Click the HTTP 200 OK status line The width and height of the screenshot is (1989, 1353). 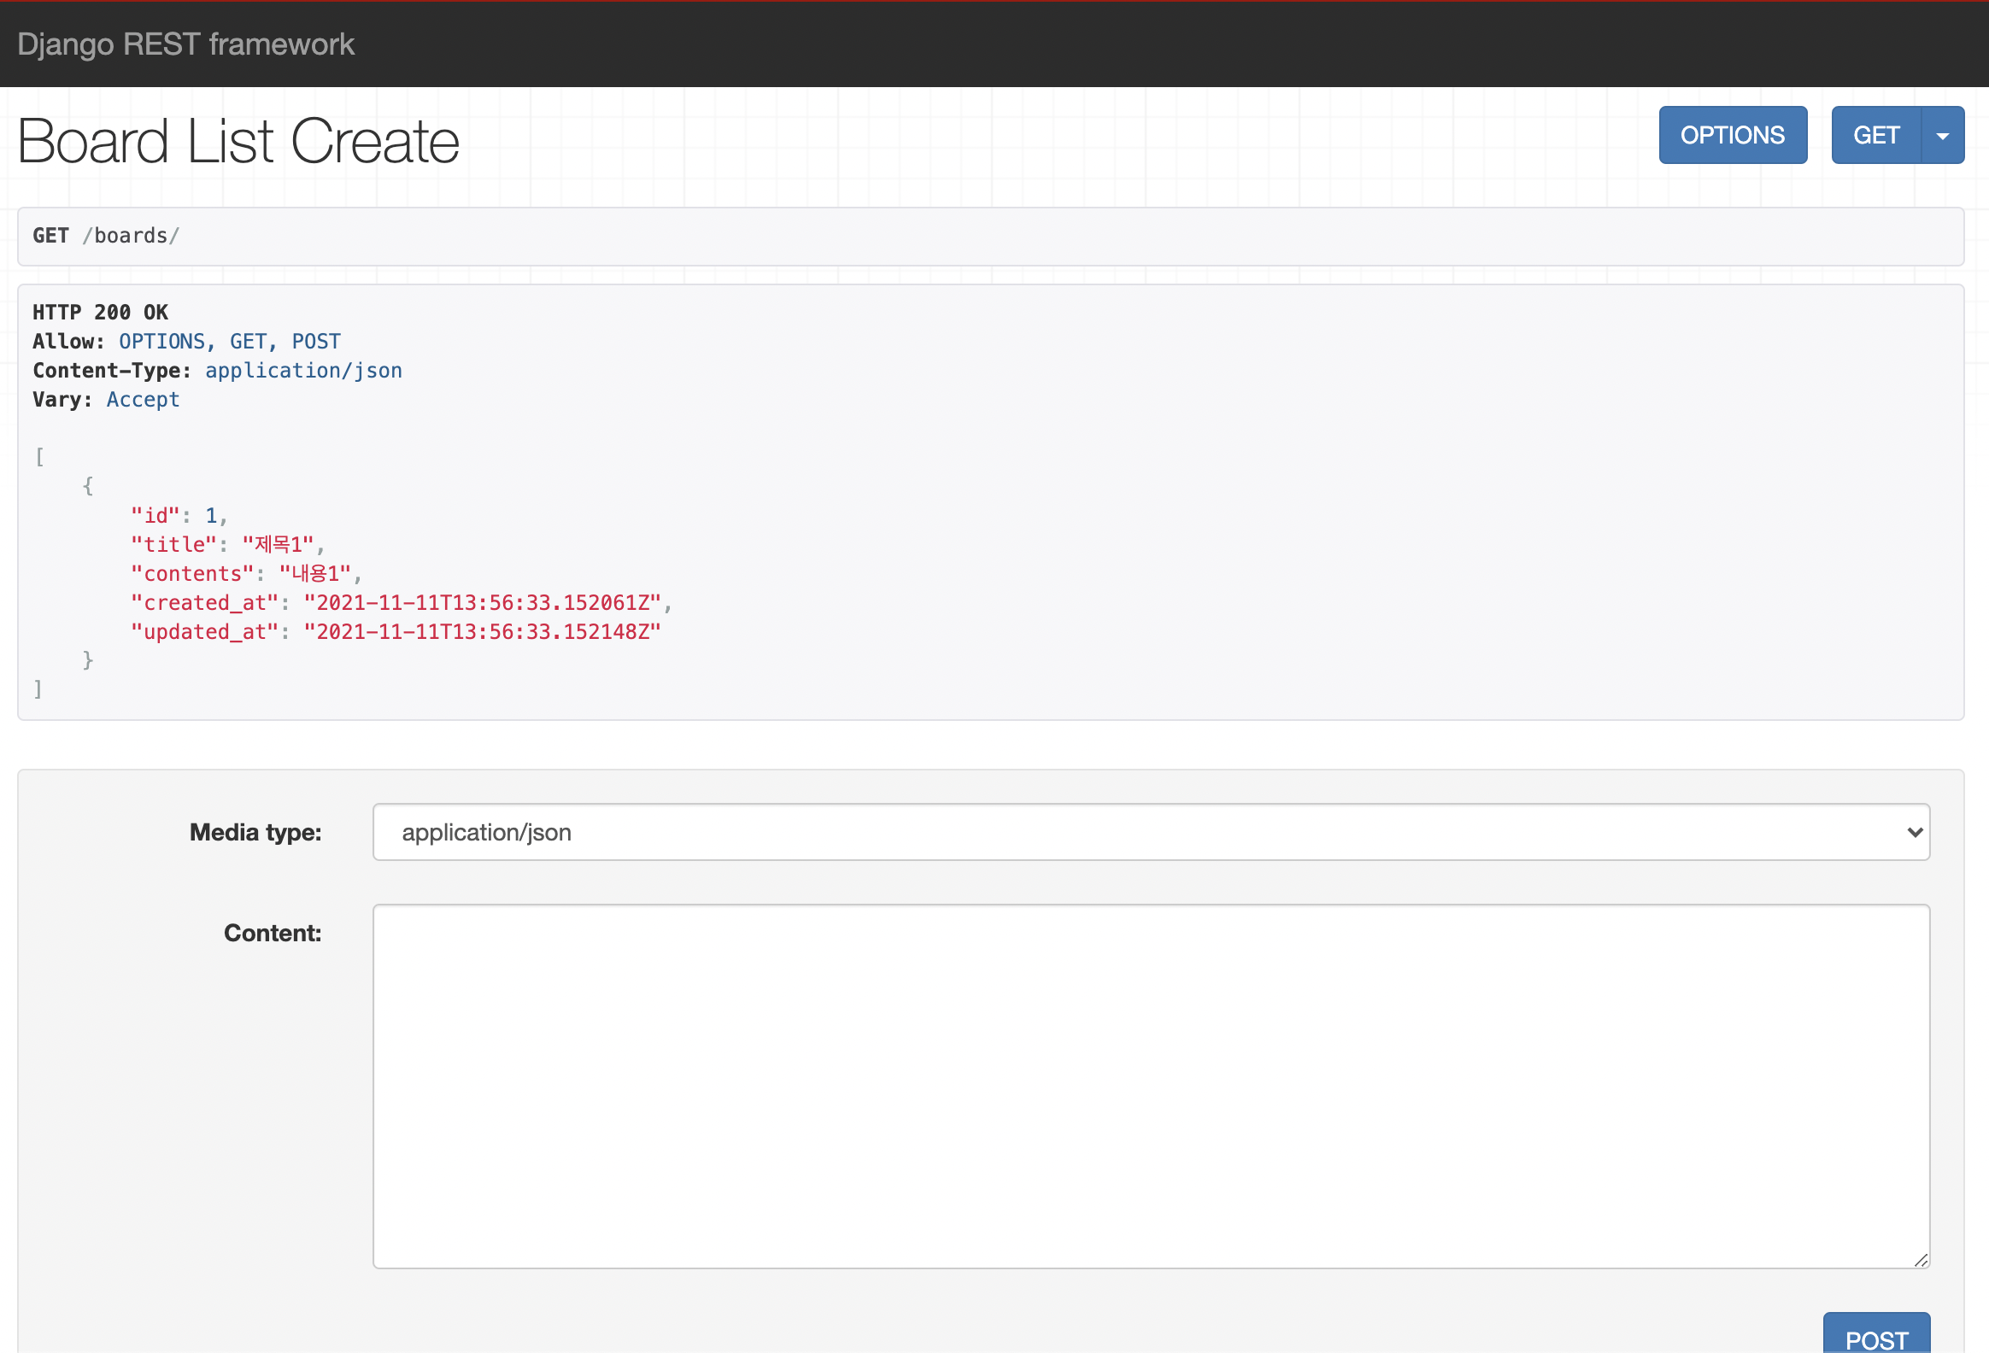[100, 313]
